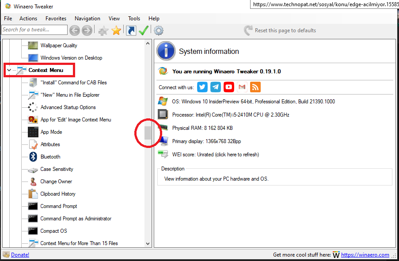Open settings via the gear toolbar icon
The height and width of the screenshot is (261, 399).
click(x=159, y=30)
